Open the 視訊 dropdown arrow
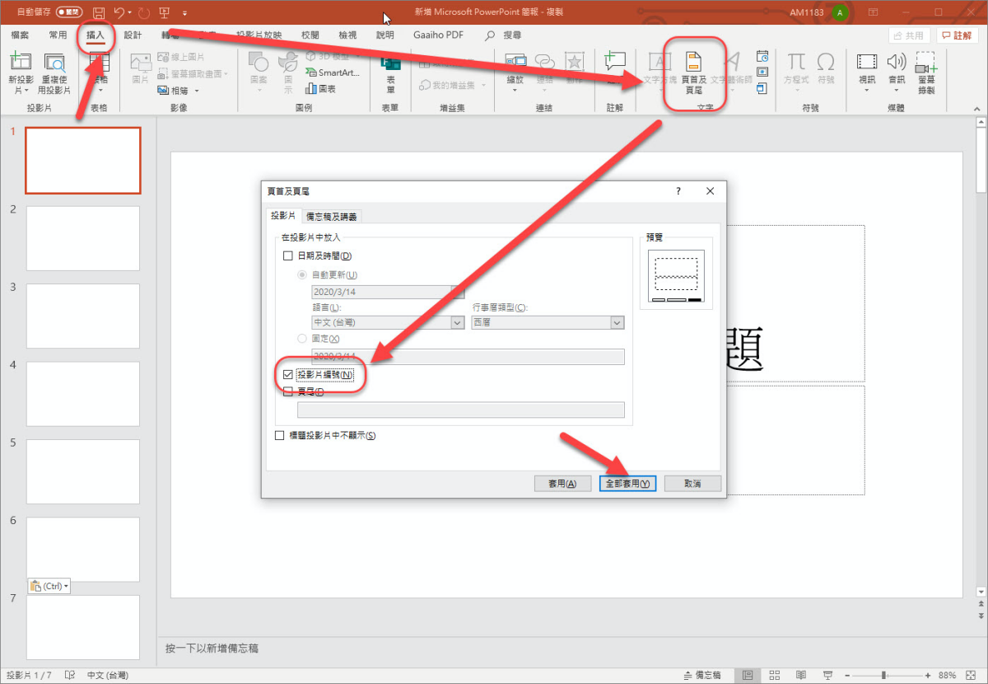Image resolution: width=988 pixels, height=684 pixels. click(867, 91)
